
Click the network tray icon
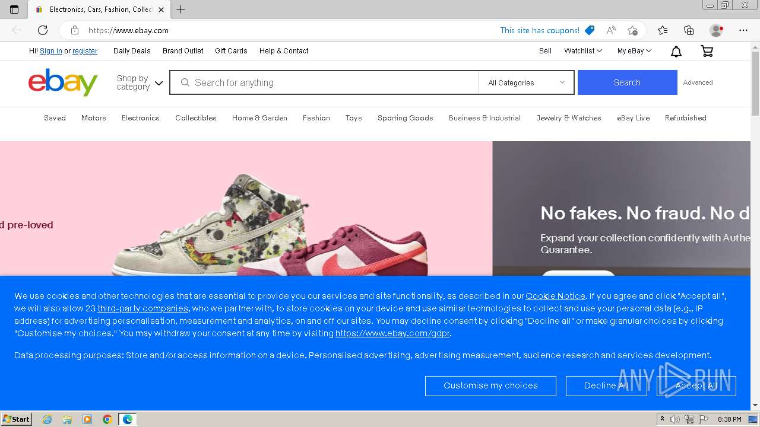[x=689, y=419]
